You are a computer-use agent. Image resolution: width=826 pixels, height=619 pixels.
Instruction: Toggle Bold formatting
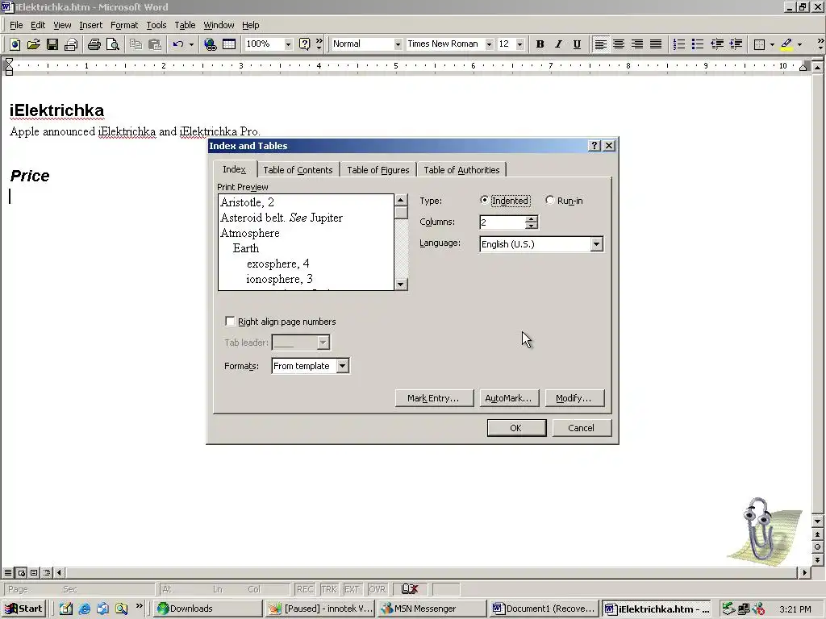540,44
